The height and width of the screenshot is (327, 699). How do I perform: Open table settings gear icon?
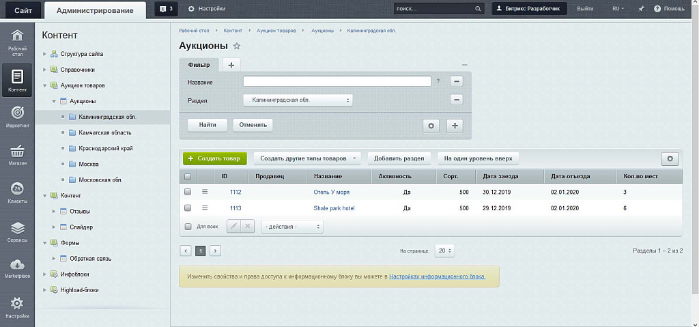pyautogui.click(x=670, y=158)
